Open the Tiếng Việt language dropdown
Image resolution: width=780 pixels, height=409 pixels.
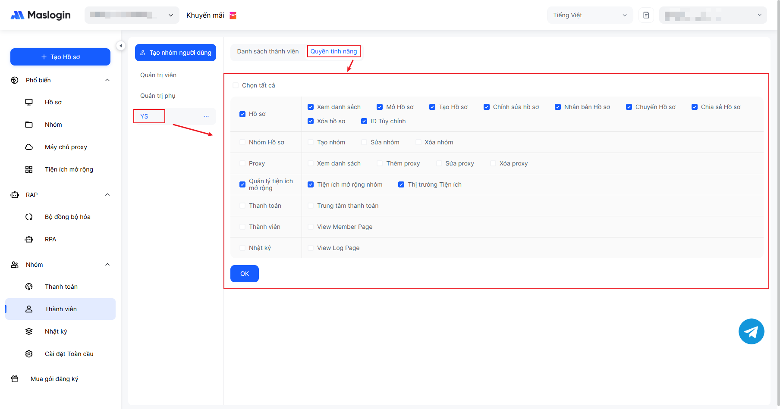(589, 16)
